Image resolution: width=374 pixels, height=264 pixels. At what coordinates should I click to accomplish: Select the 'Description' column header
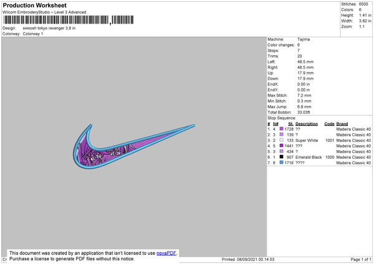(307, 124)
